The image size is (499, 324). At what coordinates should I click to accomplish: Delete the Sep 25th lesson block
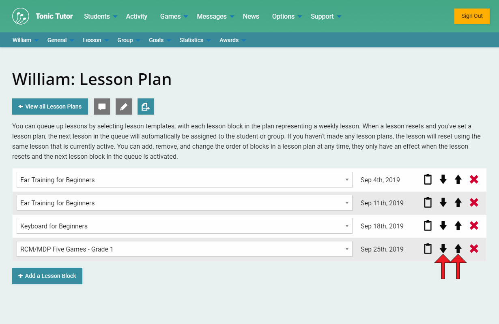(x=474, y=249)
